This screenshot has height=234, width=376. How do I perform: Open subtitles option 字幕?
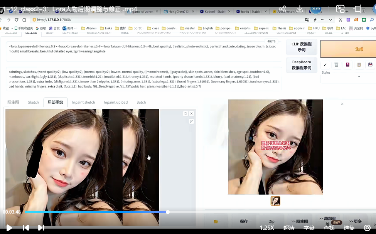pos(309,228)
